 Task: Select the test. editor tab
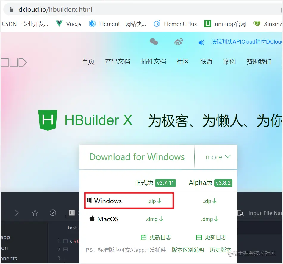(x=73, y=228)
